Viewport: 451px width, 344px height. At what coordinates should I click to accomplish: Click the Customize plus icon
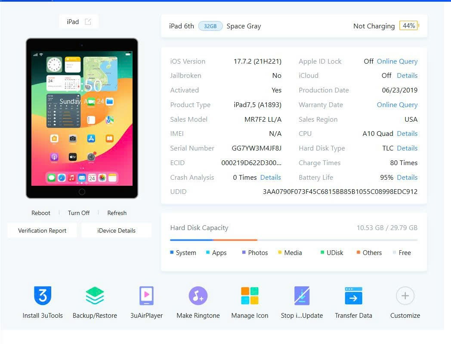[x=405, y=295]
